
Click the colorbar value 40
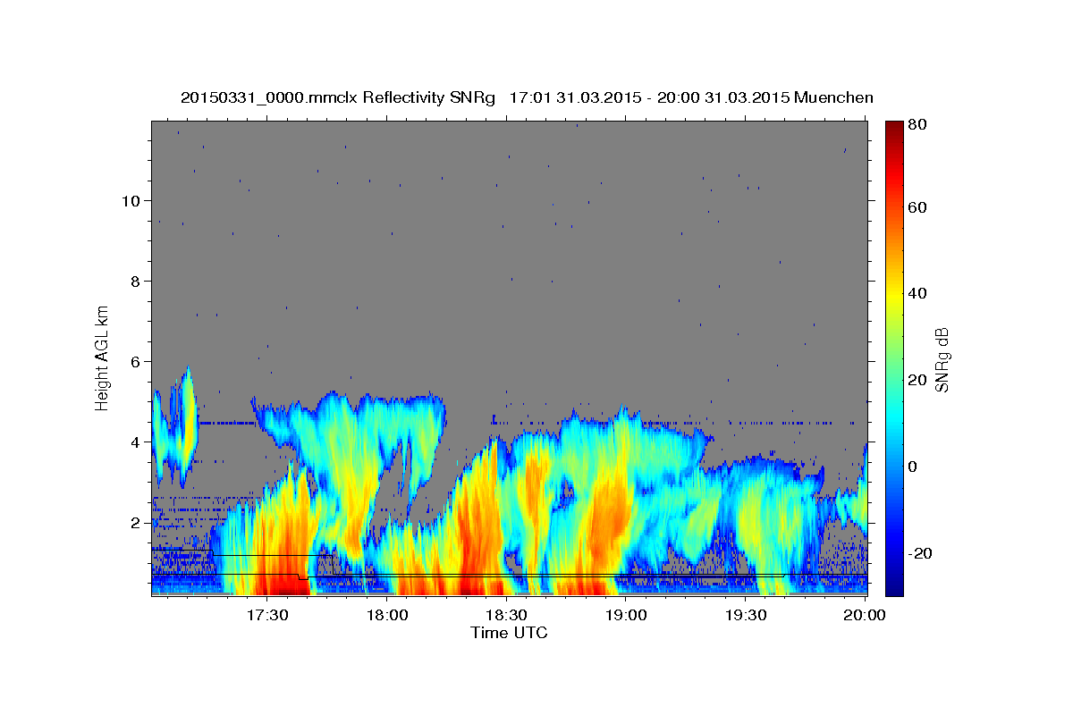click(917, 293)
